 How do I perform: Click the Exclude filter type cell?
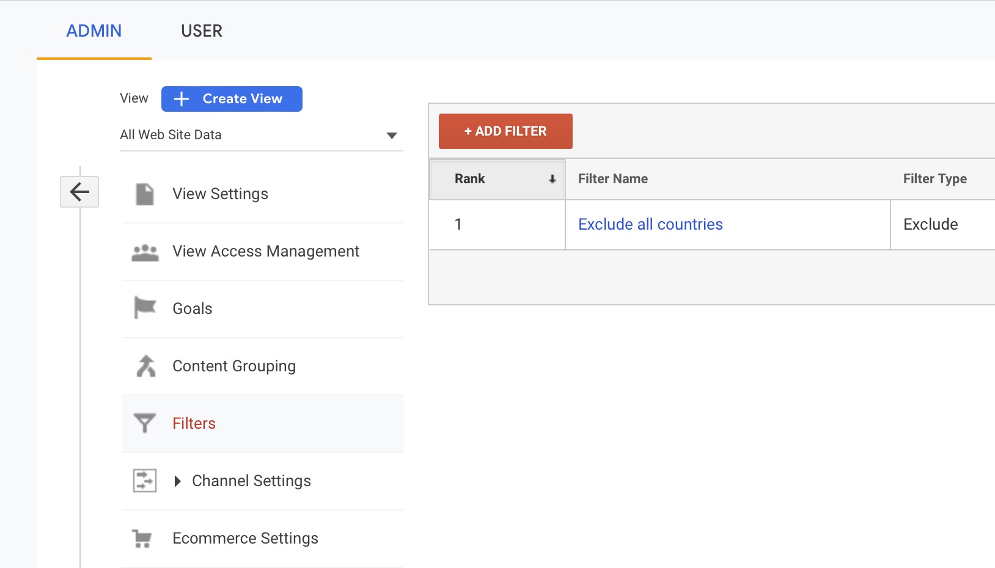(930, 224)
